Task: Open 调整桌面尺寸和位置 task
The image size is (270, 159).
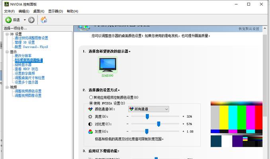Action: pyautogui.click(x=29, y=78)
